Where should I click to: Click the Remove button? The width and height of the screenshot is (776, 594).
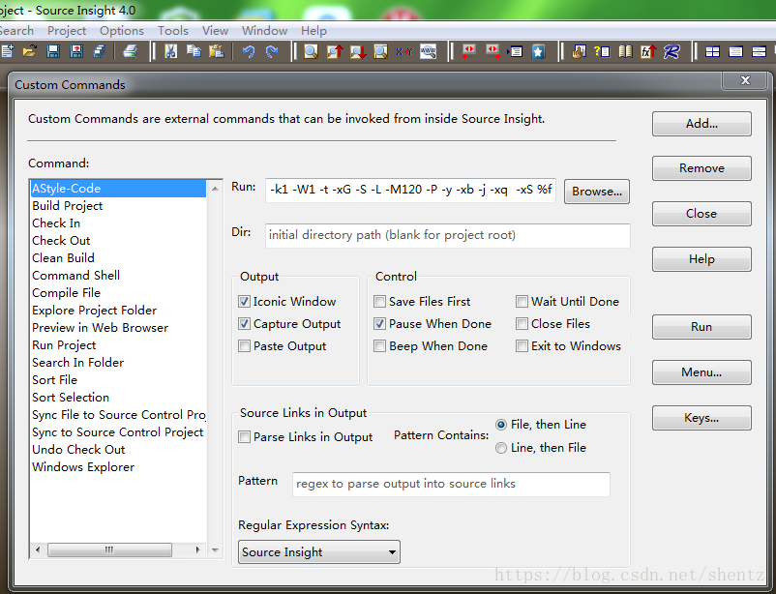(701, 168)
